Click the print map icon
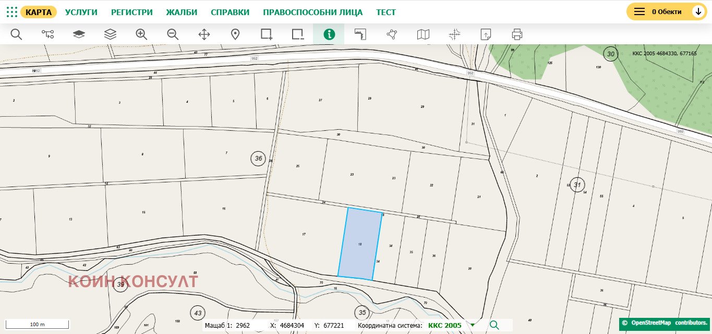Image resolution: width=712 pixels, height=334 pixels. tap(516, 34)
